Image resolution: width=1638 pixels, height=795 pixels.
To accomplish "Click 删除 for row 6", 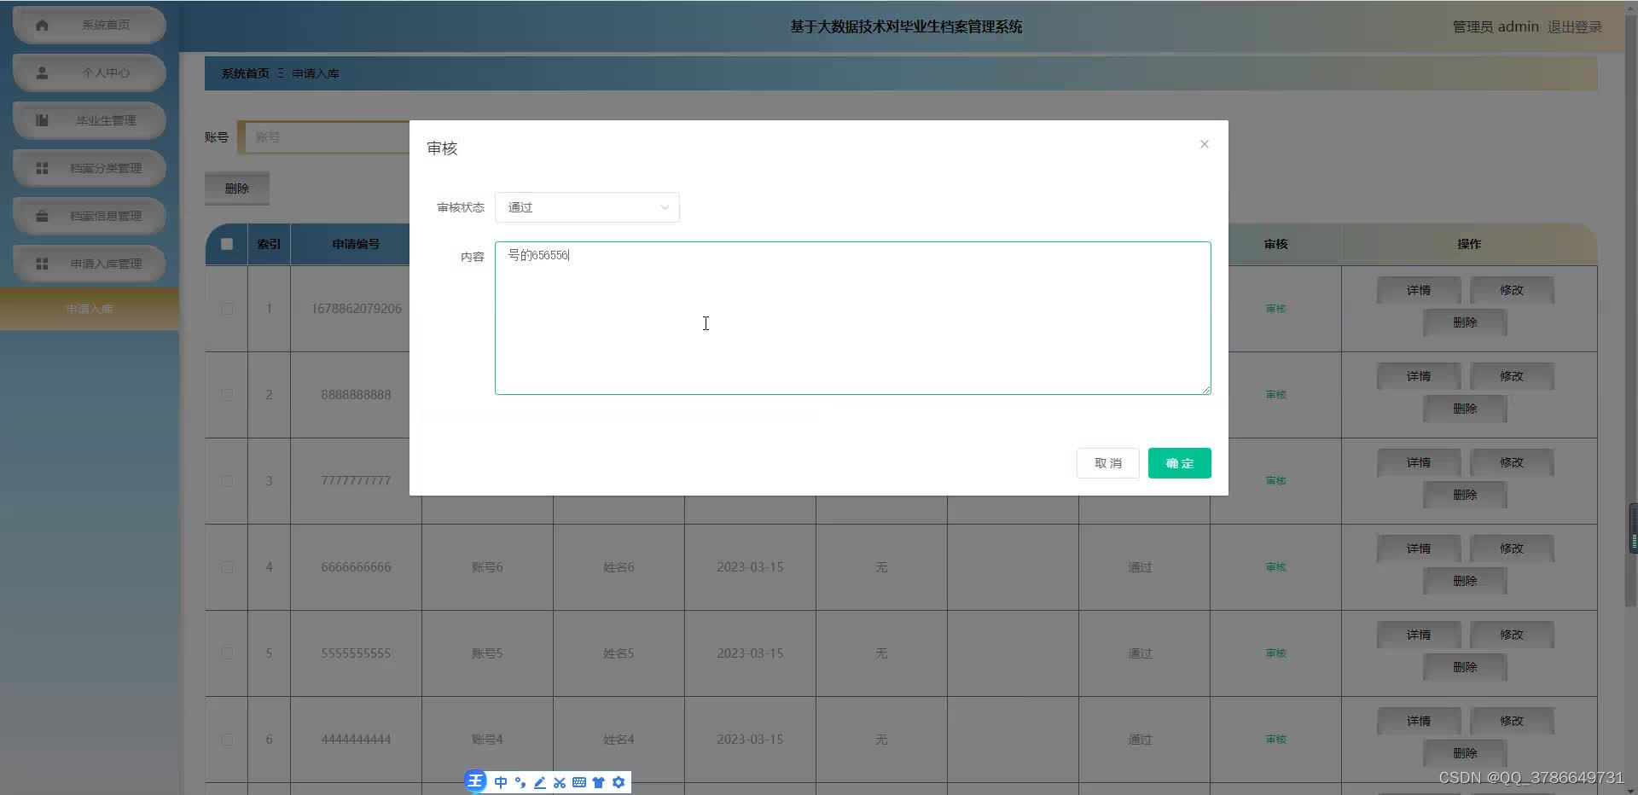I will pos(1465,753).
